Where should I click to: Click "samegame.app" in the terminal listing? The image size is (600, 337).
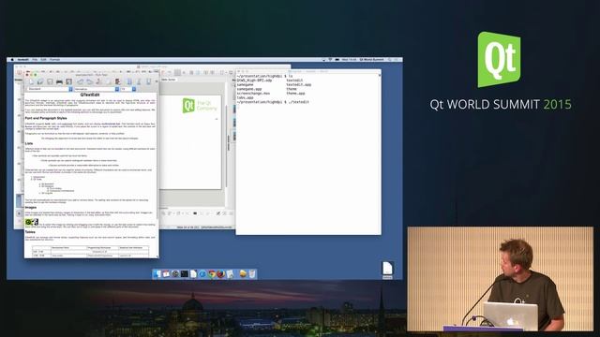[x=249, y=89]
